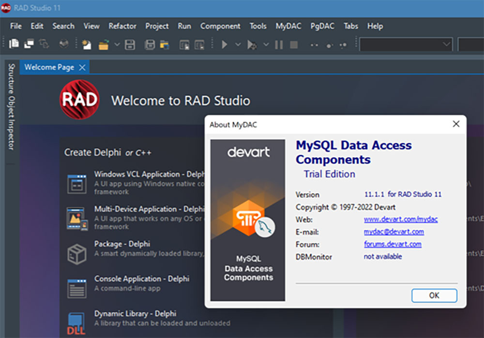Close the About MyDAC dialog

(x=456, y=124)
